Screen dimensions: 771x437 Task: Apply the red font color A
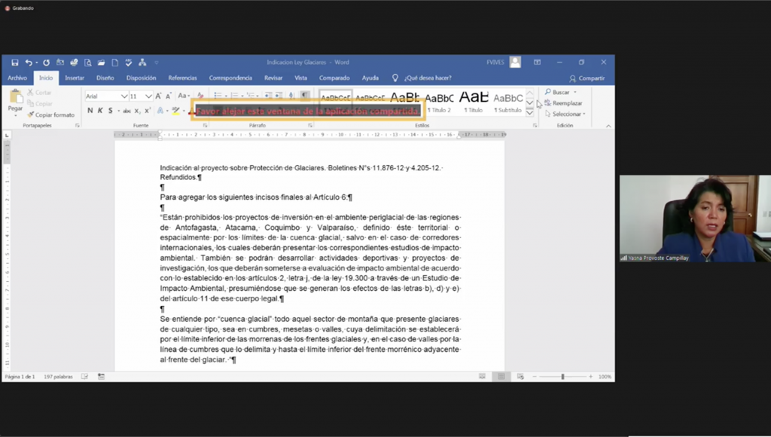191,112
